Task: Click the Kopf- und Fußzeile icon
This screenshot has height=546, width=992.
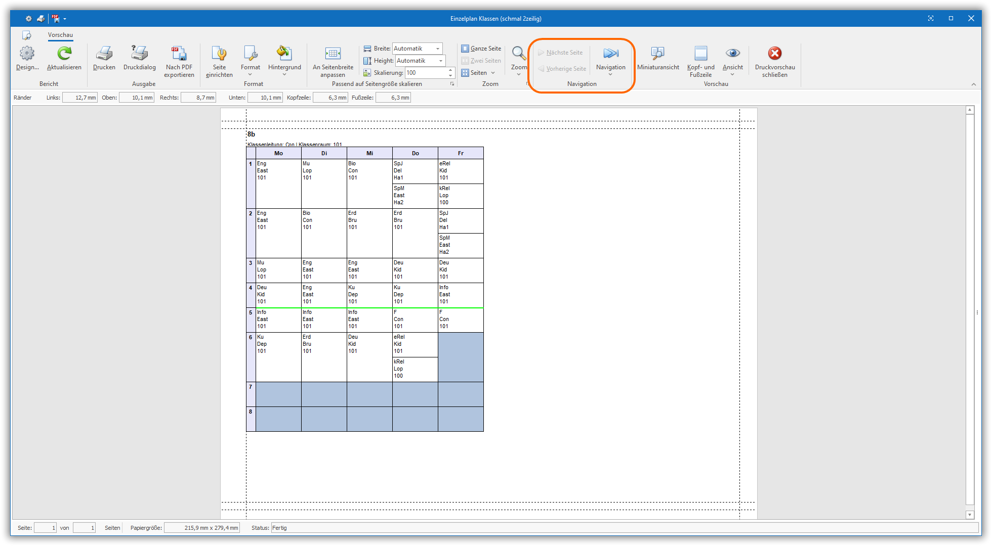Action: 700,54
